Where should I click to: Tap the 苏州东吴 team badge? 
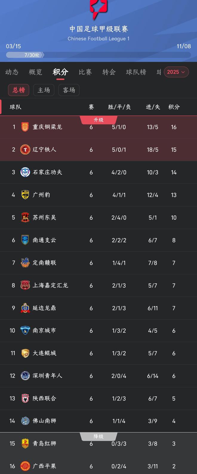(25, 217)
